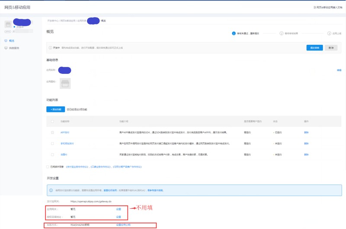
Task: Tick the 已阅读并同意 agreement checkbox
Action: [48, 167]
